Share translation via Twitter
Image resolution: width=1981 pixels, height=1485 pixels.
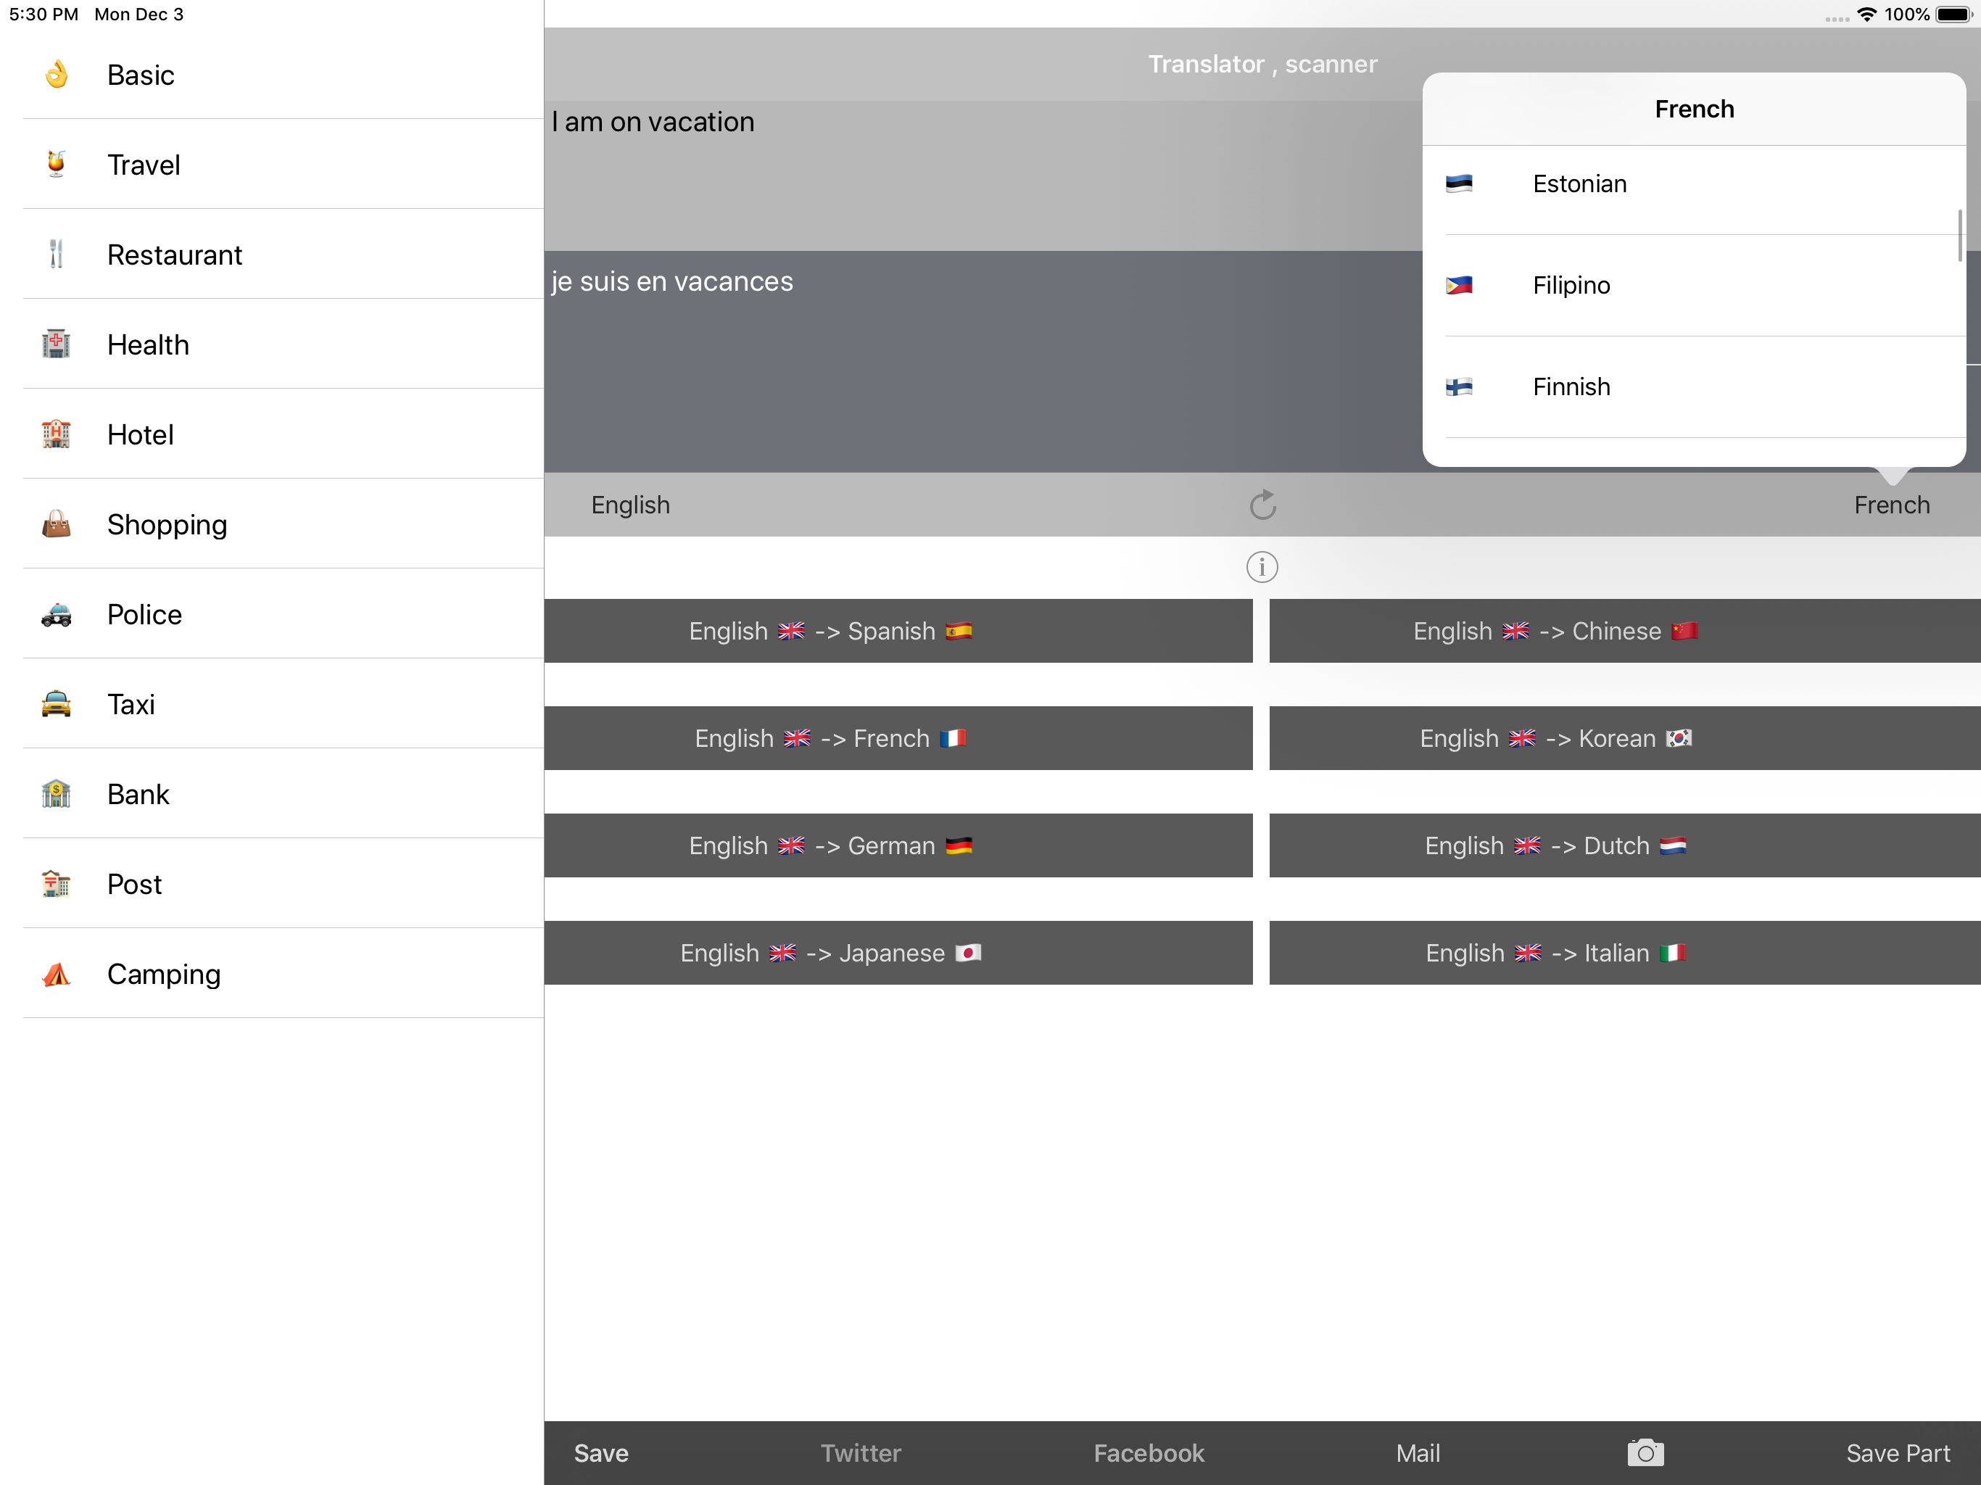point(861,1453)
